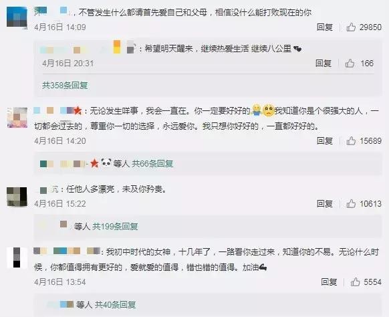
Task: Expand 共66条回复 replies
Action: (x=152, y=164)
